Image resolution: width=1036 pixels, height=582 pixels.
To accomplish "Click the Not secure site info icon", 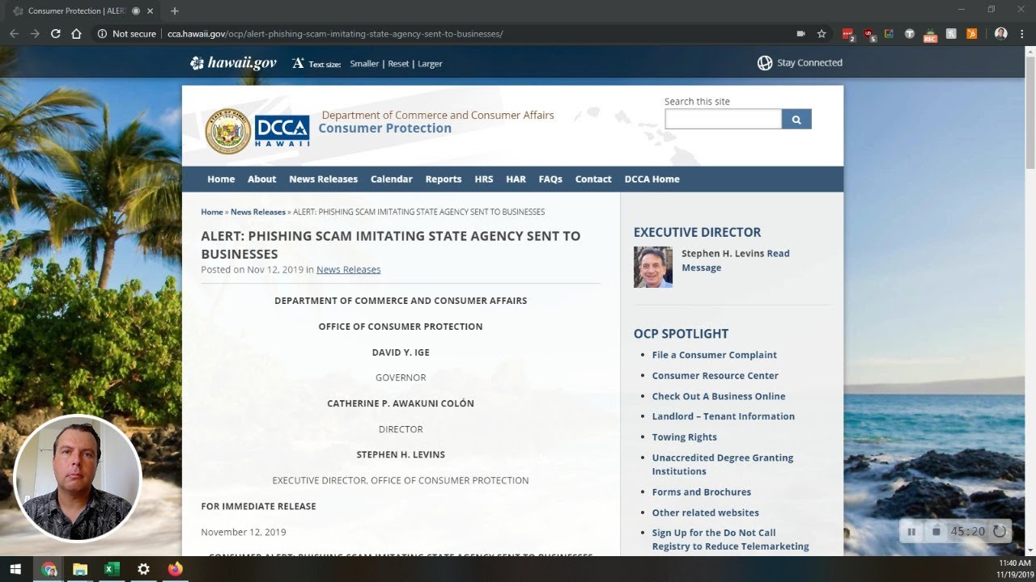I will pyautogui.click(x=102, y=34).
